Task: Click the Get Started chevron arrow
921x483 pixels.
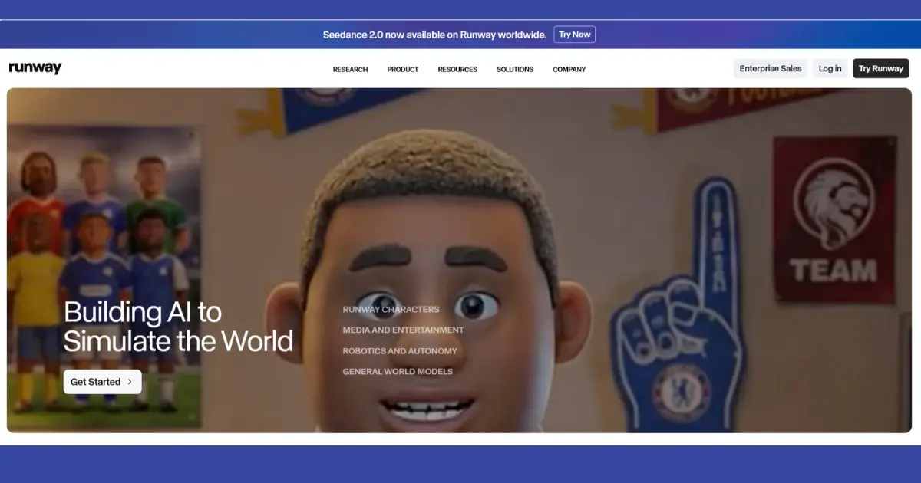Action: [130, 382]
